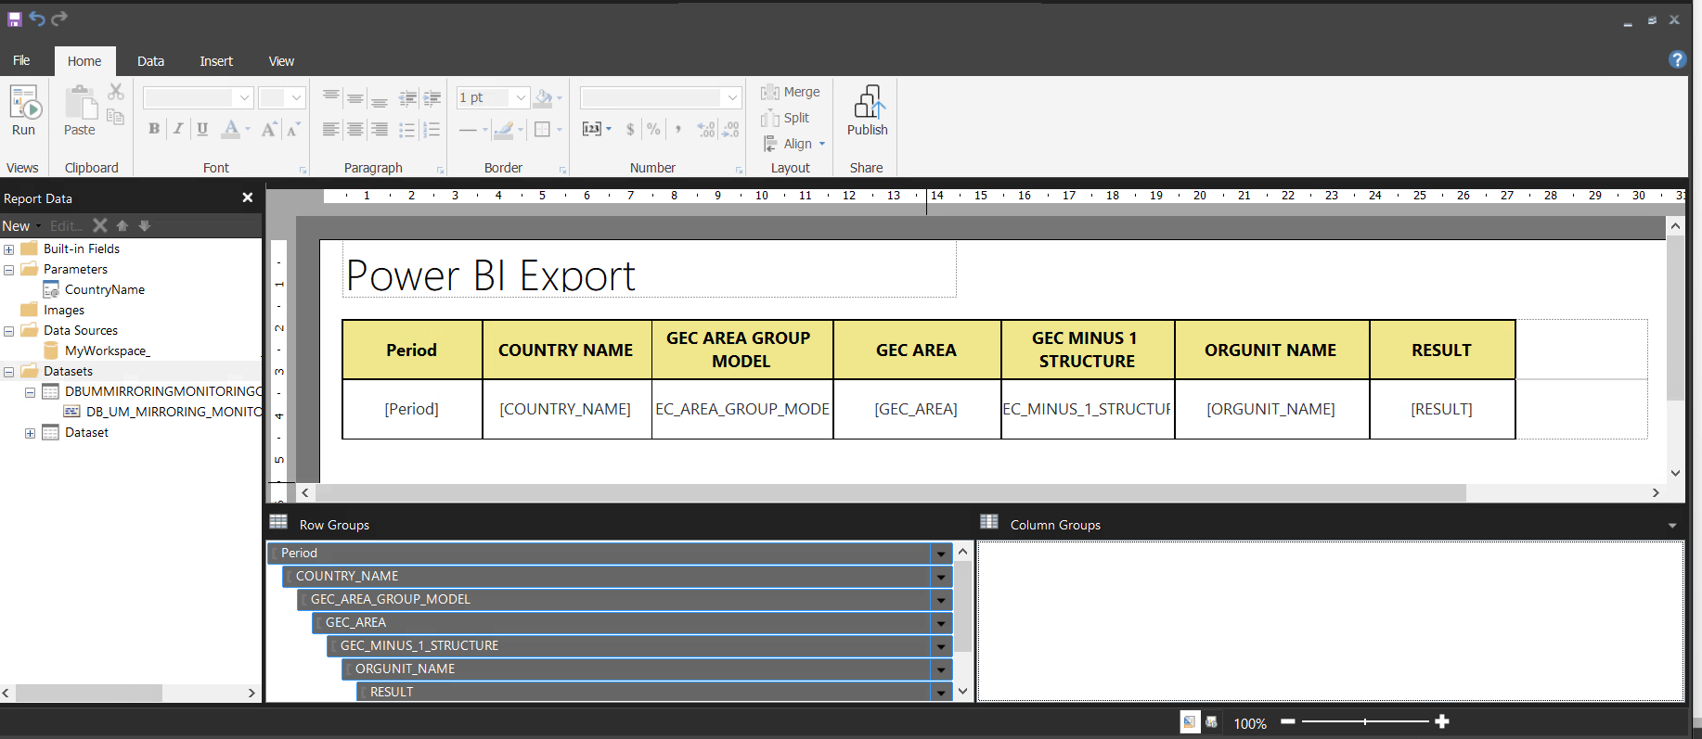Run the report preview
Image resolution: width=1702 pixels, height=739 pixels.
click(24, 110)
